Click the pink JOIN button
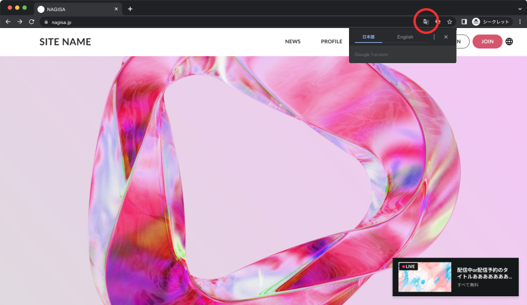The width and height of the screenshot is (527, 305). pos(487,41)
